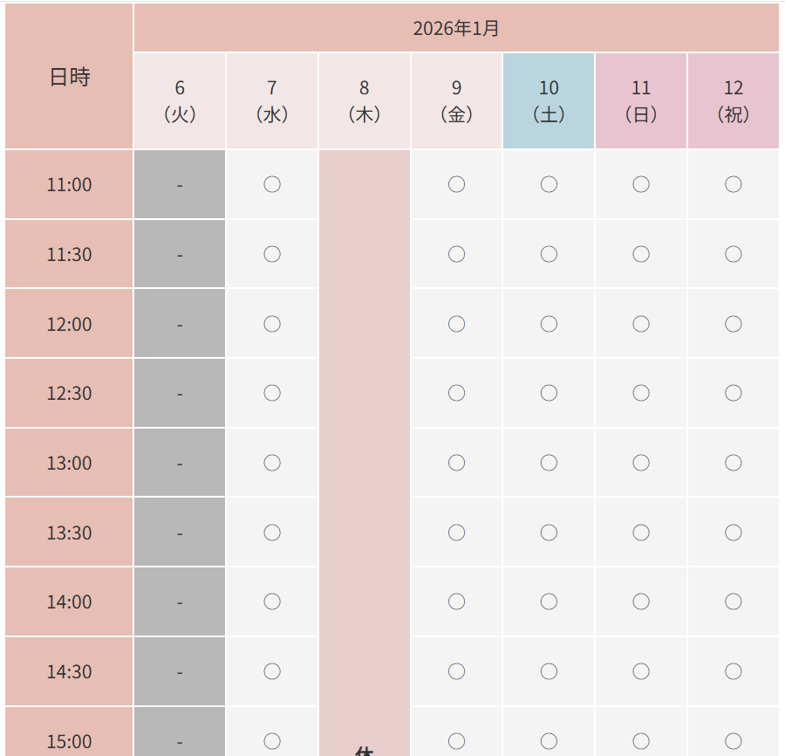Pick the 11:00 slot on holiday 12 (祝)
This screenshot has height=756, width=785.
pyautogui.click(x=734, y=184)
